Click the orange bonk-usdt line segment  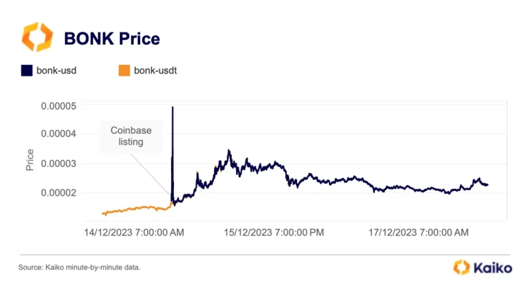coord(135,209)
